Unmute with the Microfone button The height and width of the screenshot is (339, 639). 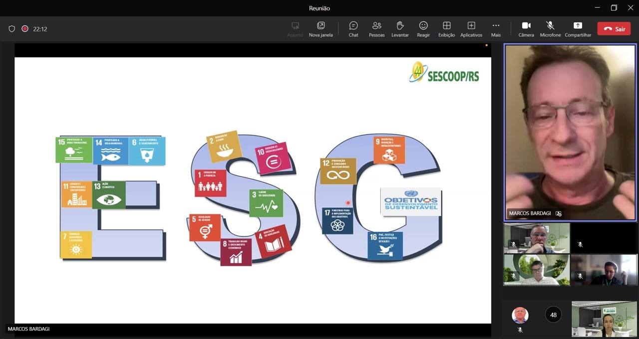550,29
